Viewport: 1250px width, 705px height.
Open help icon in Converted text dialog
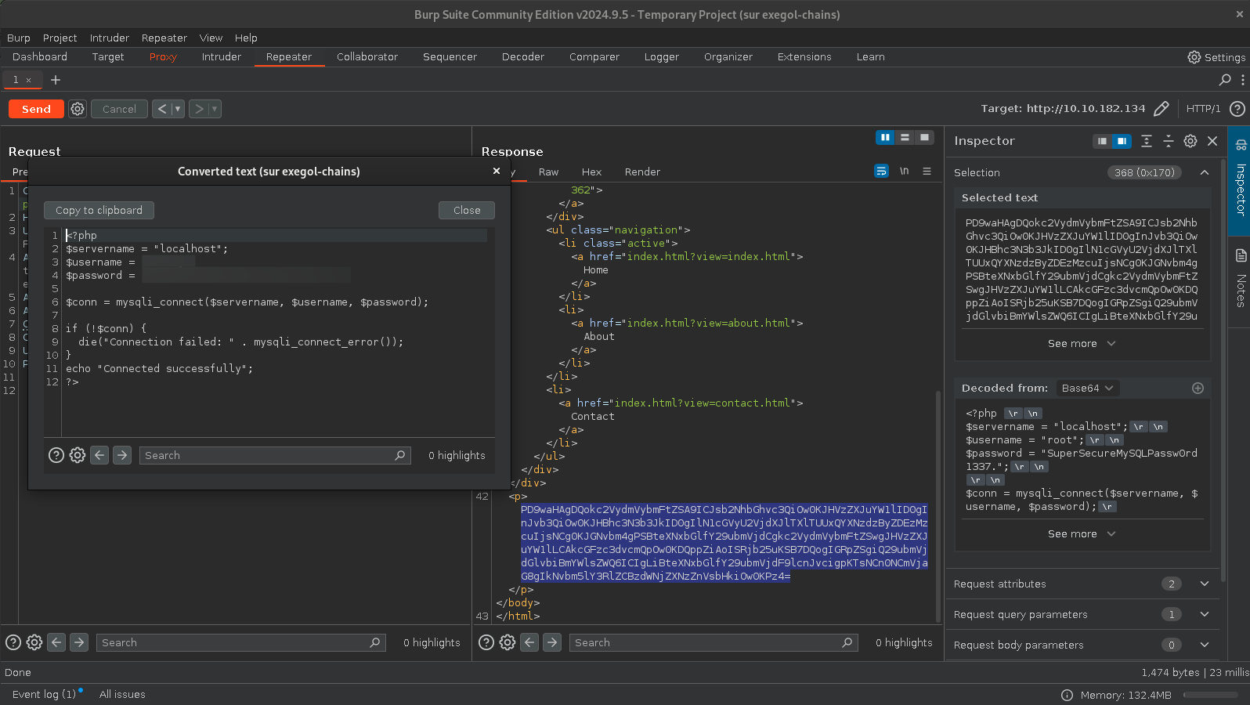(x=56, y=455)
